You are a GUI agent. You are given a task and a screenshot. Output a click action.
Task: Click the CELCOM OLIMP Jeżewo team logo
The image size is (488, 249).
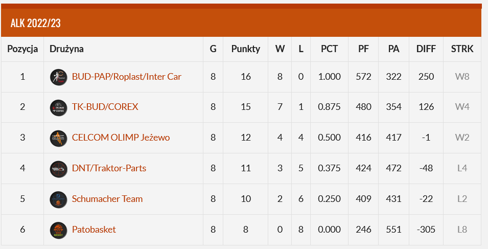click(x=58, y=138)
